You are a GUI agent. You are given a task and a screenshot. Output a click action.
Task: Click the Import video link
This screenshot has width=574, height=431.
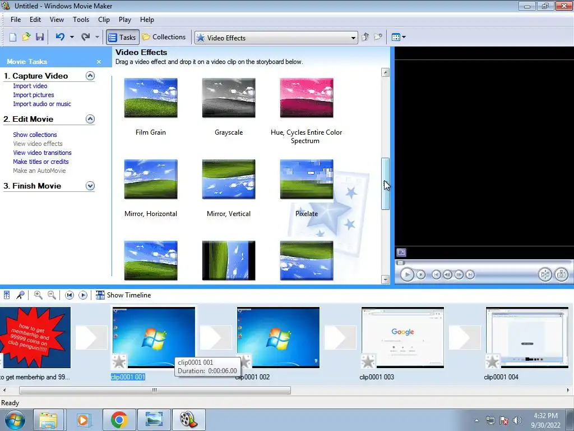pyautogui.click(x=30, y=86)
